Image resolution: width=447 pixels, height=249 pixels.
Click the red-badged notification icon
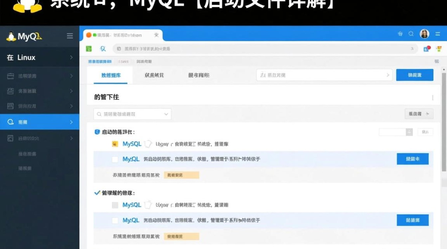(427, 48)
